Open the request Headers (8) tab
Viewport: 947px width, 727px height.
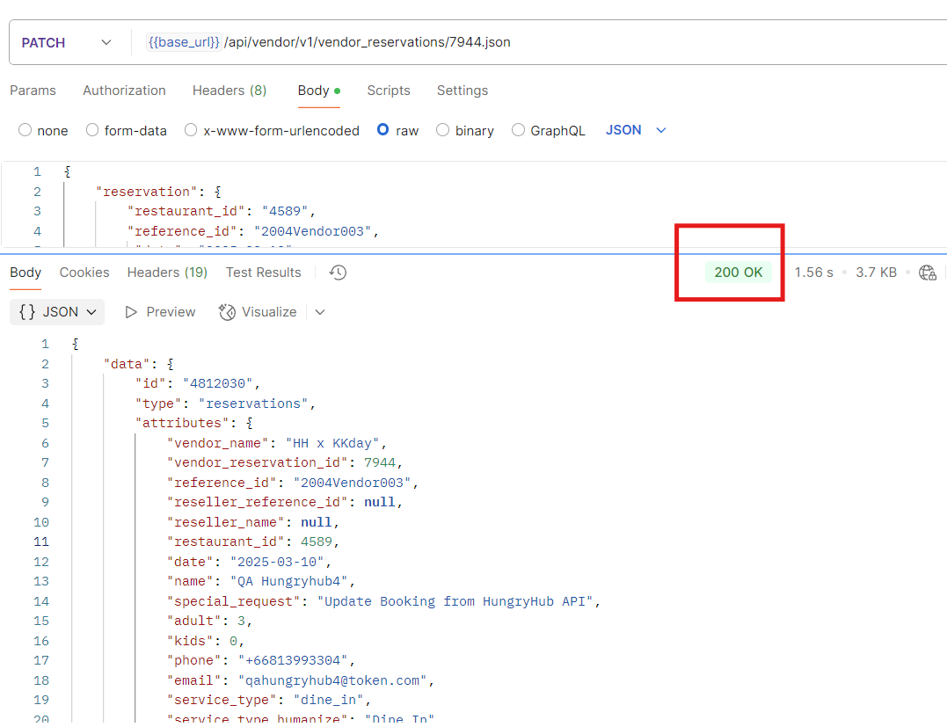tap(229, 91)
